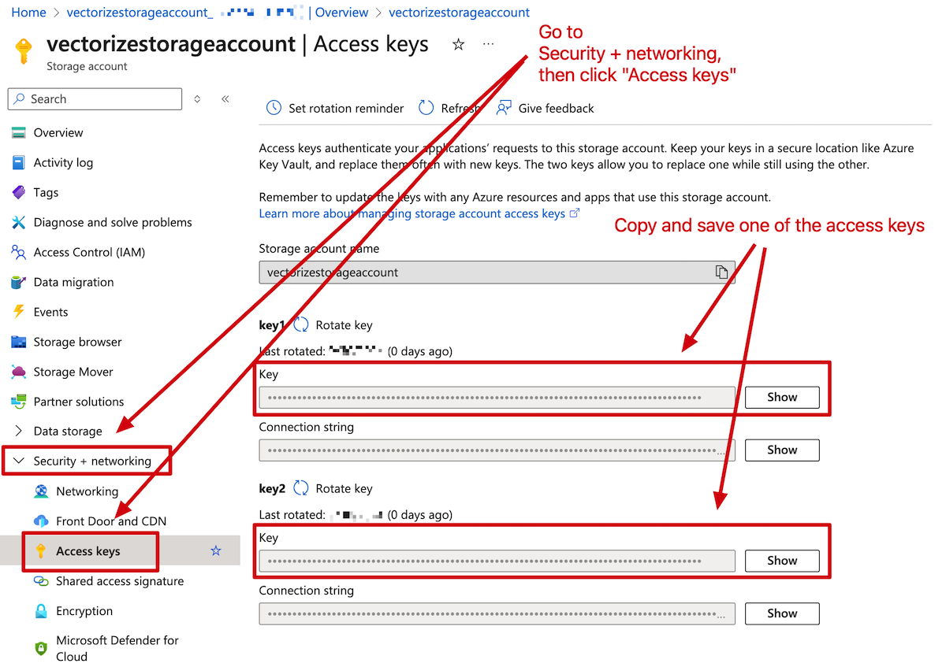Image resolution: width=946 pixels, height=667 pixels.
Task: Favorite the page with the star icon
Action: tap(458, 45)
